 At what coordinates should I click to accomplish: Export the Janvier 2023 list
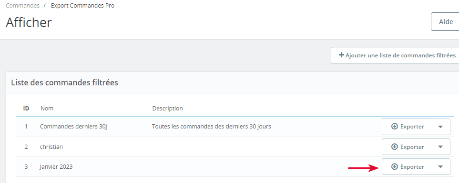pyautogui.click(x=407, y=167)
